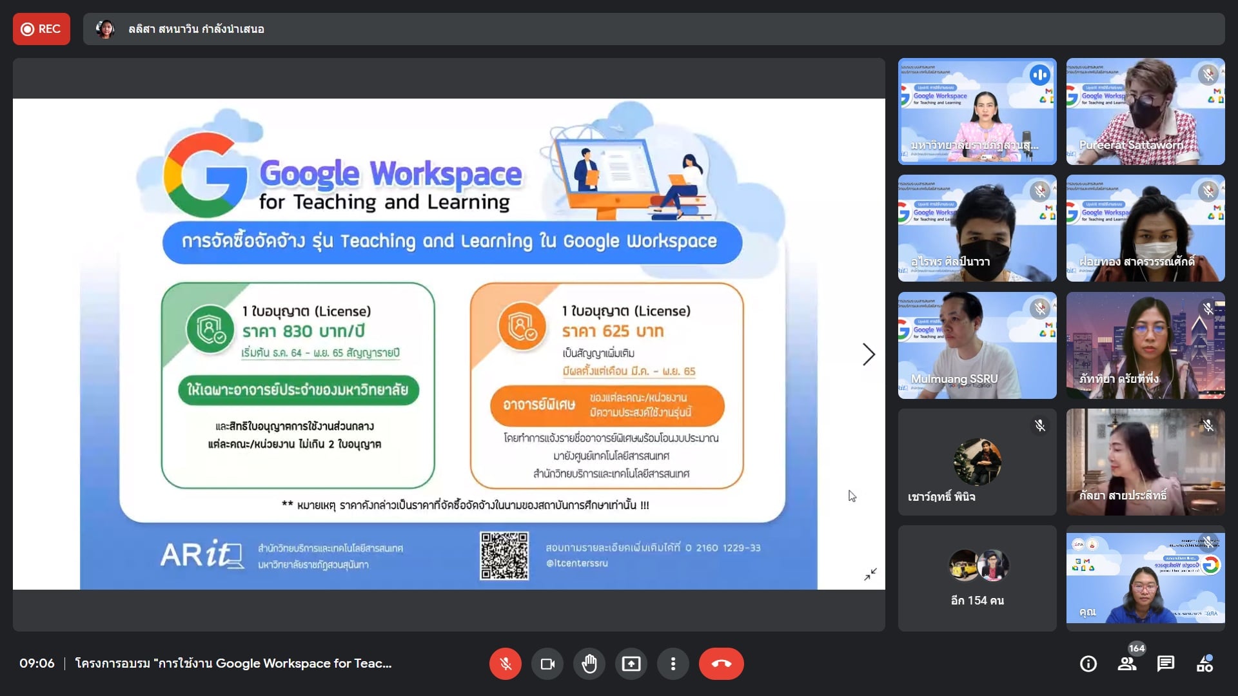This screenshot has width=1238, height=696.
Task: Click the presenter name banner at top
Action: 196,29
